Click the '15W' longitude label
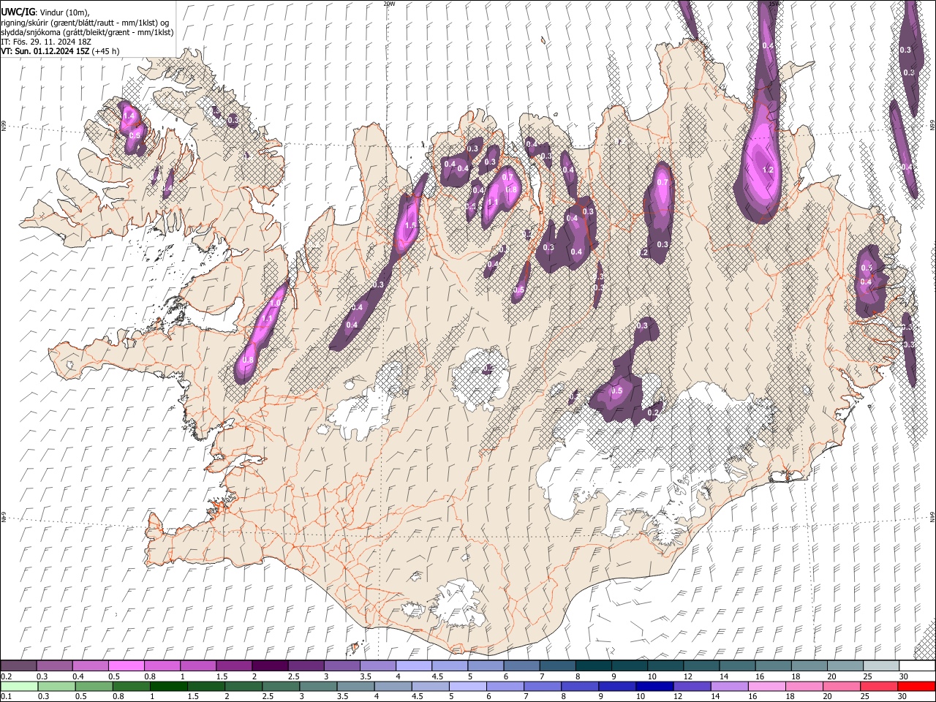Screen dimensions: 936x702 (x=774, y=4)
